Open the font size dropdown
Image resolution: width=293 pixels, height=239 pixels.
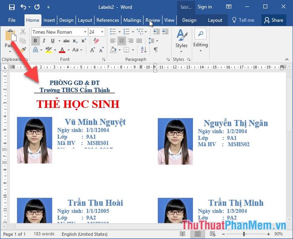point(103,32)
